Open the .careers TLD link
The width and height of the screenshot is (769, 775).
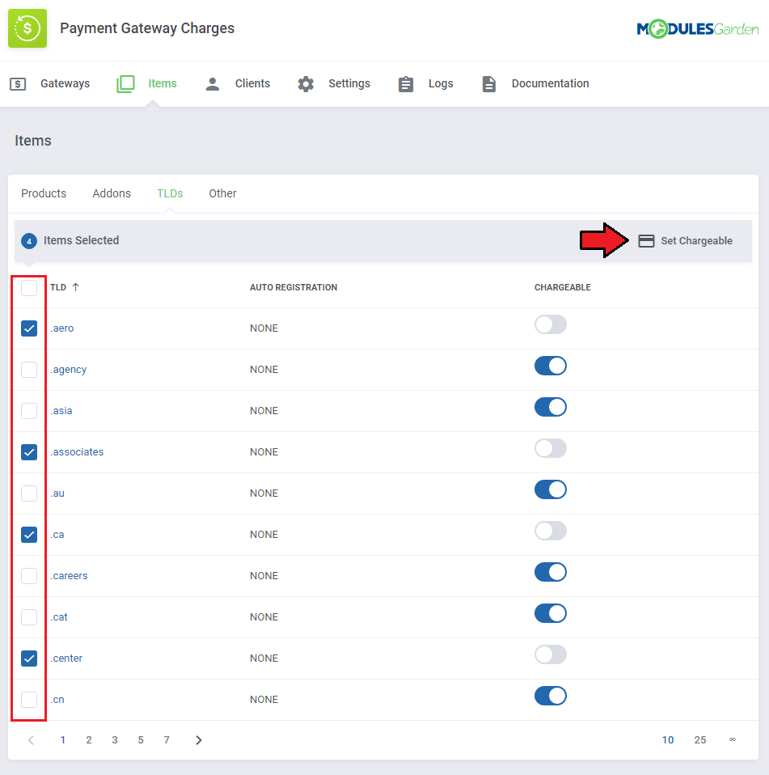70,576
